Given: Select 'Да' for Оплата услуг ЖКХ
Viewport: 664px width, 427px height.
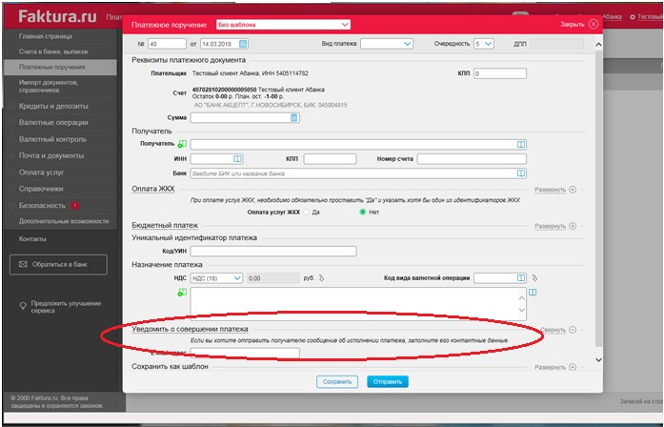Looking at the screenshot, I should pyautogui.click(x=305, y=212).
